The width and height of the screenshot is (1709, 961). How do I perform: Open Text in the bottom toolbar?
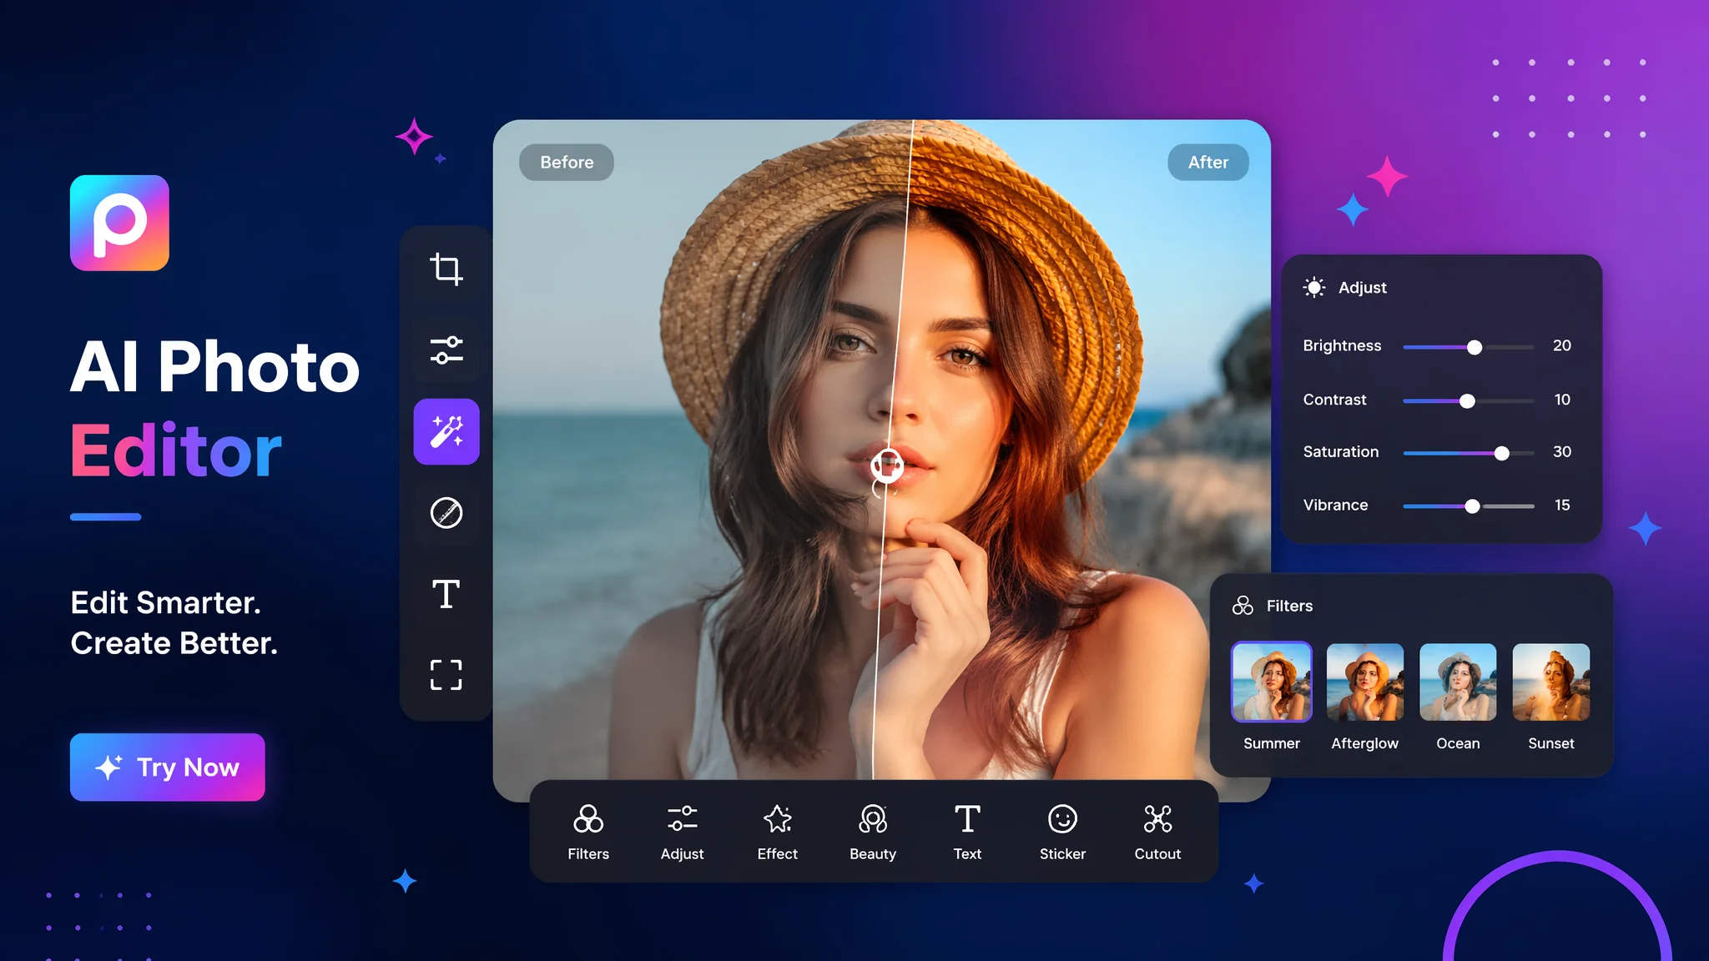tap(967, 832)
